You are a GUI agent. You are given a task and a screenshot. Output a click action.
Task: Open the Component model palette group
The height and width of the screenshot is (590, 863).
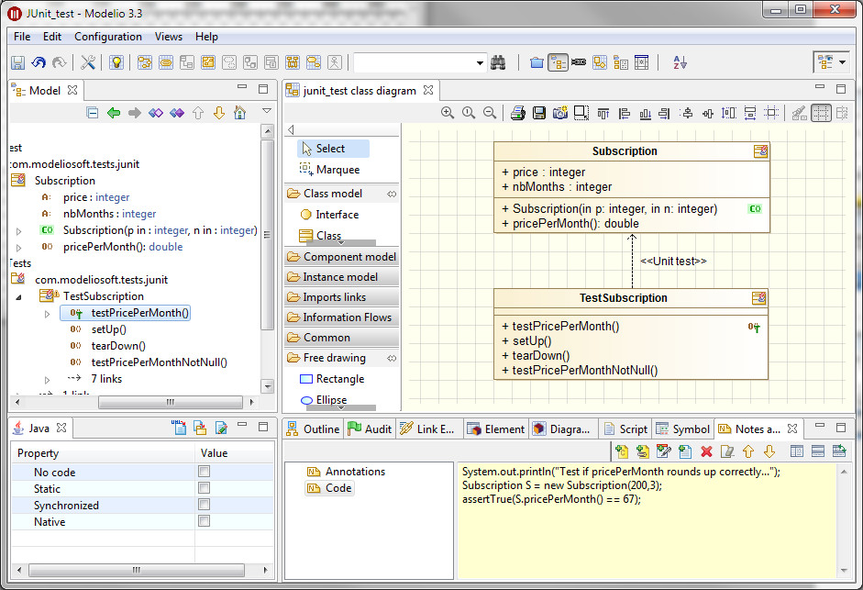[x=342, y=257]
